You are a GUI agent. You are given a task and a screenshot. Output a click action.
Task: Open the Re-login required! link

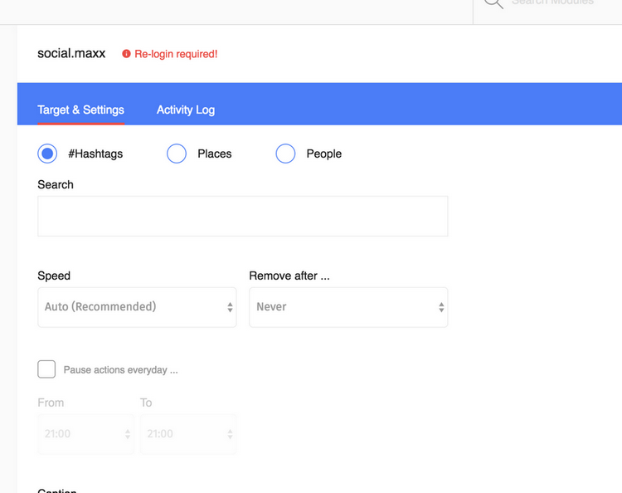(176, 54)
